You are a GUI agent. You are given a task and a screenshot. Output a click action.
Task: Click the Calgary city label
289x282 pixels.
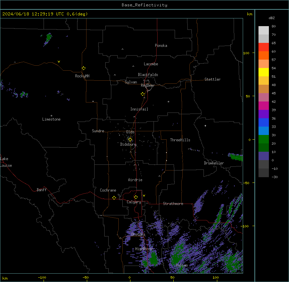point(134,202)
